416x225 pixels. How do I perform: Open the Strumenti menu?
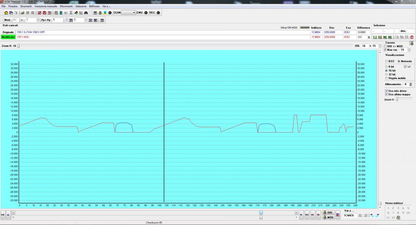26,6
